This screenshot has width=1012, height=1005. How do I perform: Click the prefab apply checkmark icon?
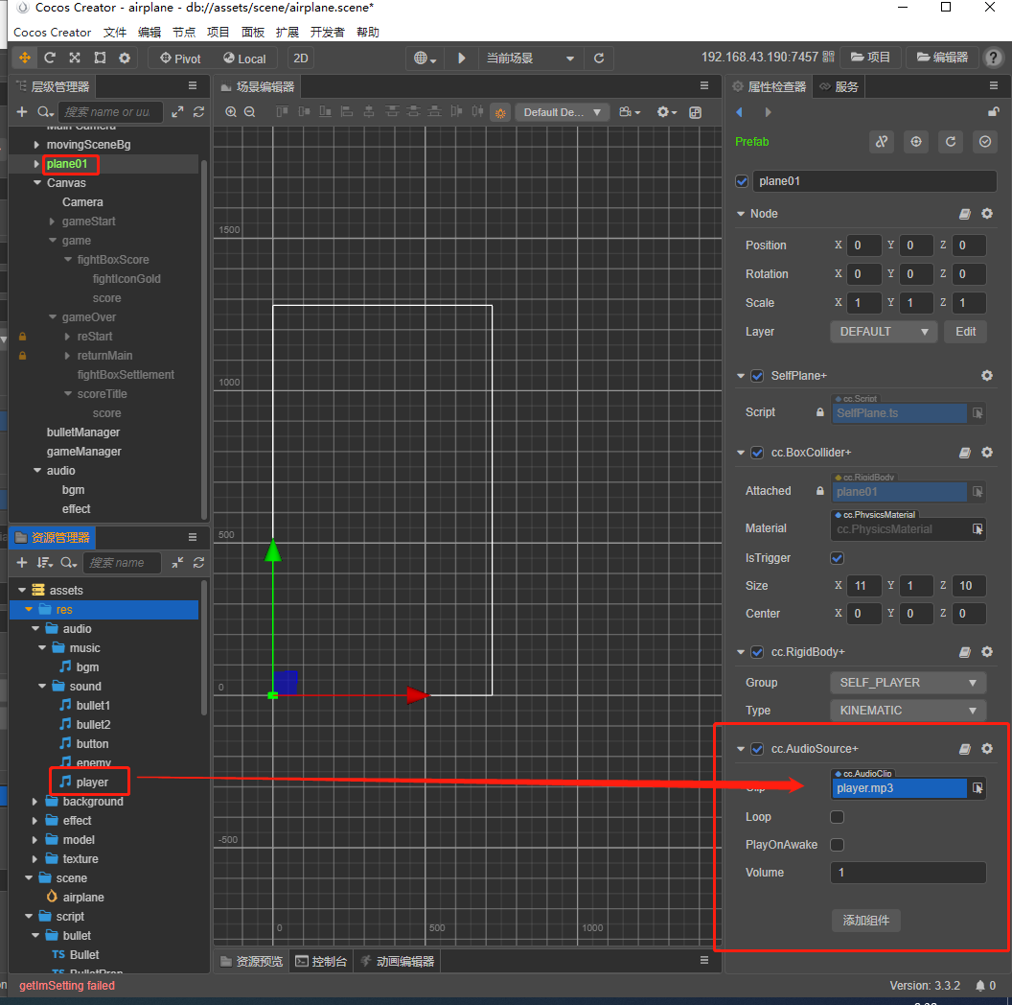985,142
